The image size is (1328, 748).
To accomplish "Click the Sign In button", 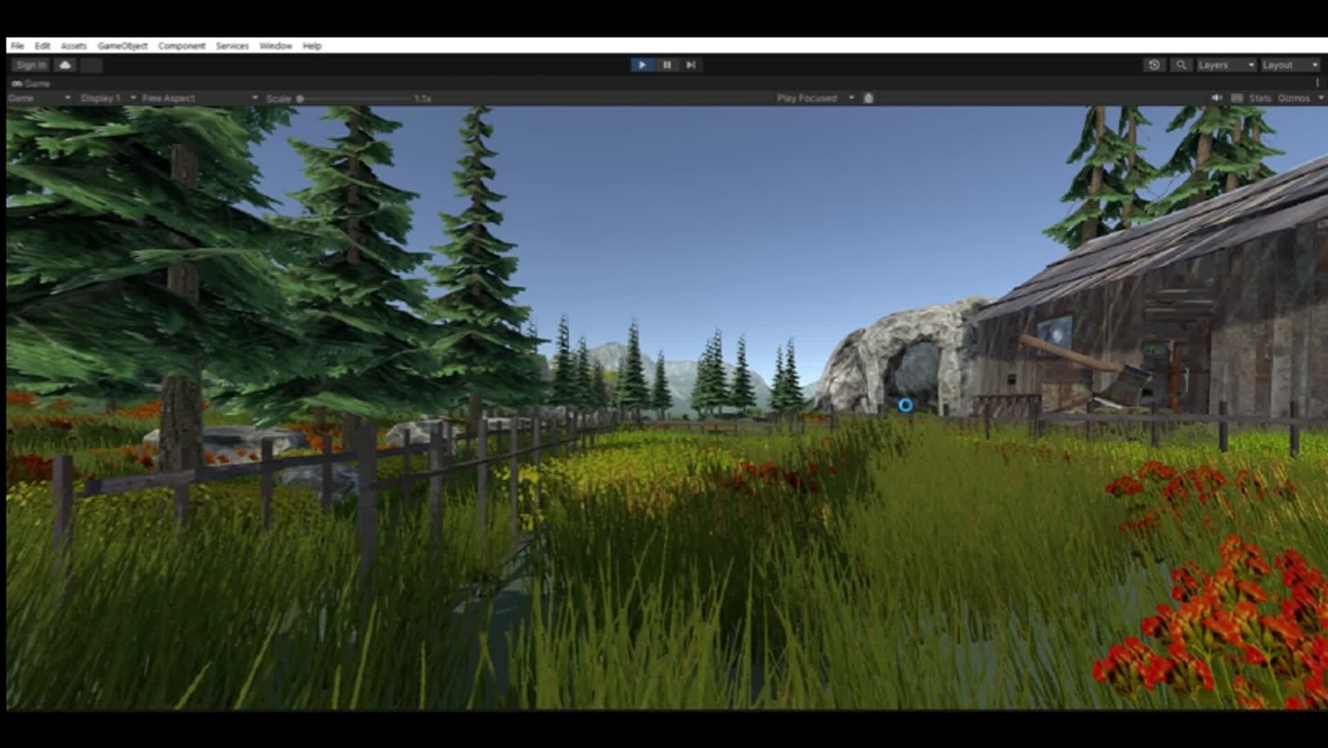I will click(x=30, y=64).
